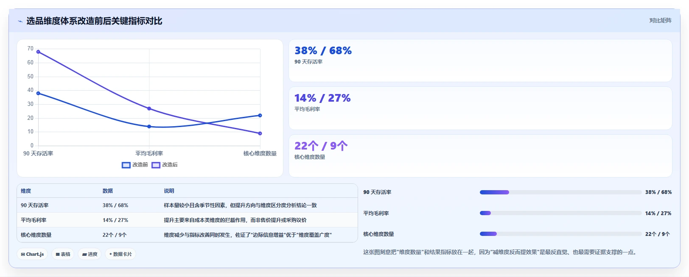
Task: Click the note starting 样本量较小且含季节性因素
Action: [x=240, y=205]
